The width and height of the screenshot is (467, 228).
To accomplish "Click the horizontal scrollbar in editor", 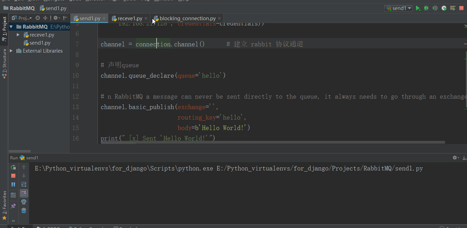I will pos(273,142).
